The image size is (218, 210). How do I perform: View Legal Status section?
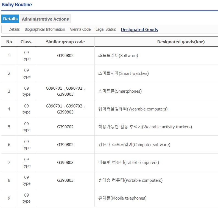coord(106,29)
